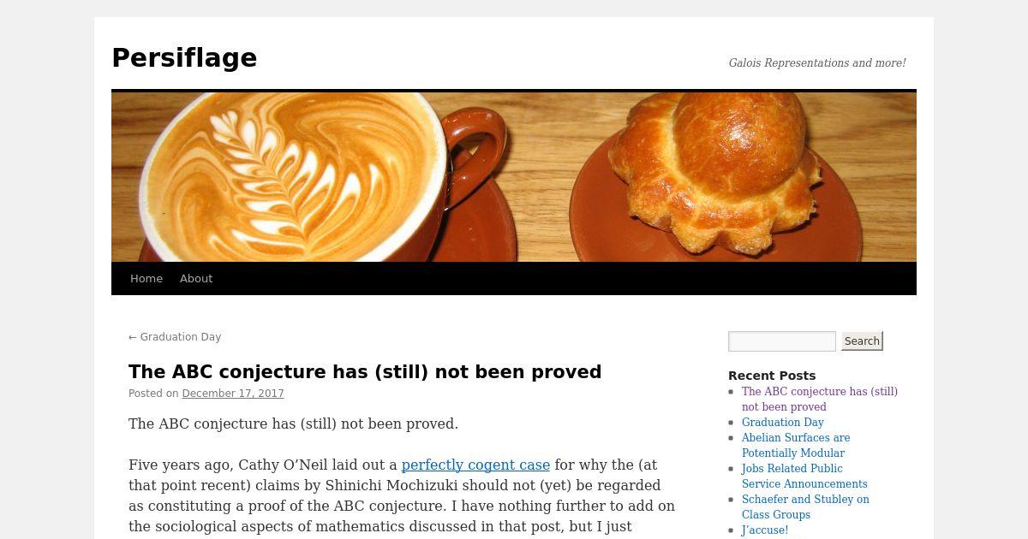Screen dimensions: 1028x539
Task: Open the Persiflage site title
Action: tap(184, 57)
